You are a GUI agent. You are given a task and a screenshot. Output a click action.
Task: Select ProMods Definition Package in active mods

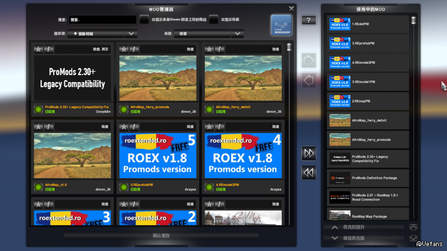coord(368,178)
